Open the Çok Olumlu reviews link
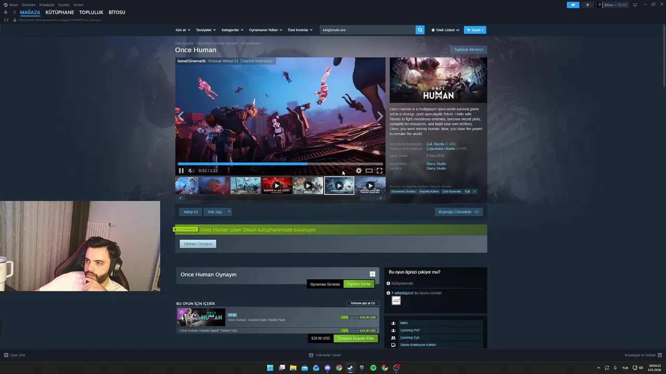Viewport: 666px width, 374px height. pos(436,144)
